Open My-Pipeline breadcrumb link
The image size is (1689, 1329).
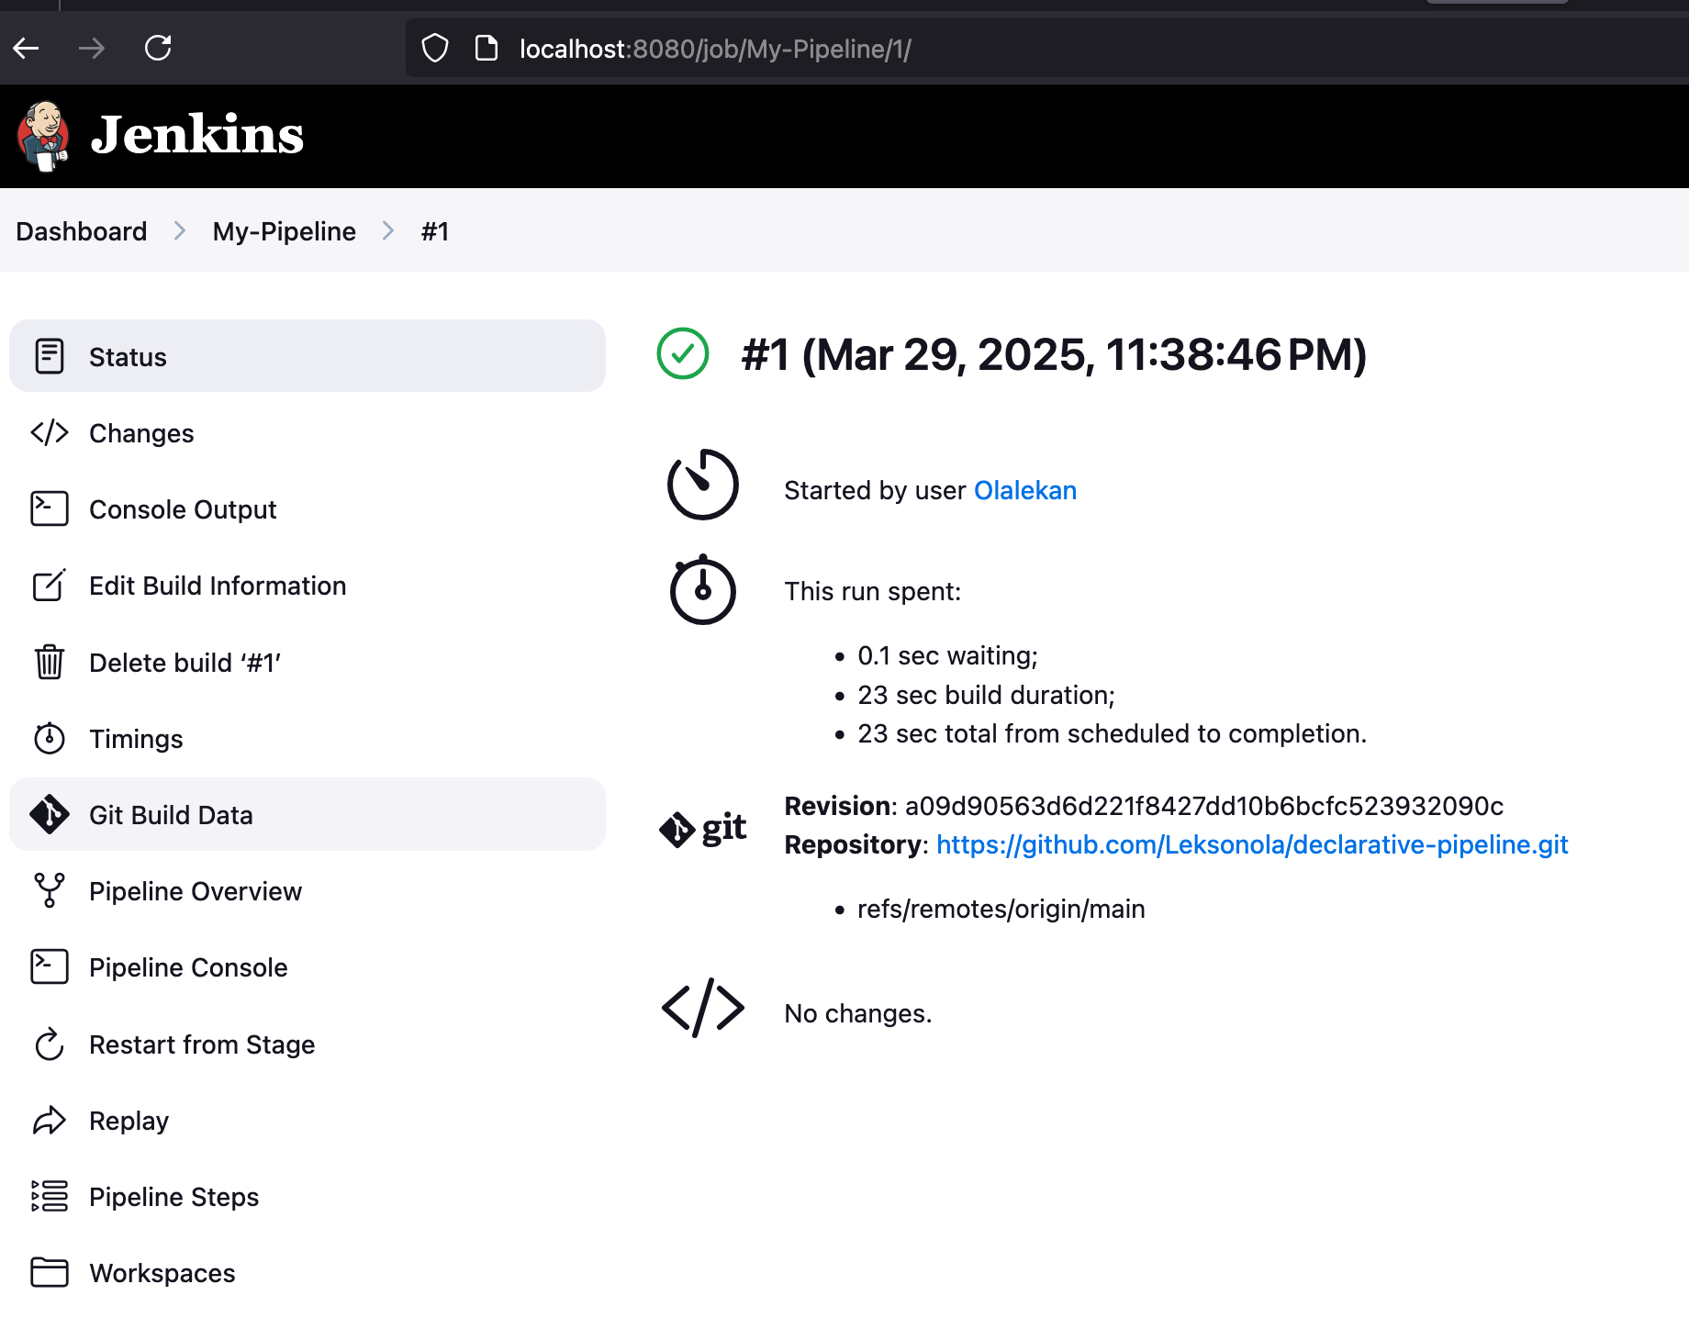284,231
